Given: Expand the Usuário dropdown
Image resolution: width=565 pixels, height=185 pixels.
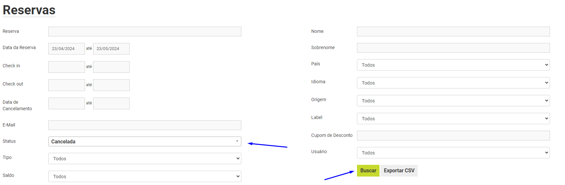Looking at the screenshot, I should pyautogui.click(x=453, y=152).
